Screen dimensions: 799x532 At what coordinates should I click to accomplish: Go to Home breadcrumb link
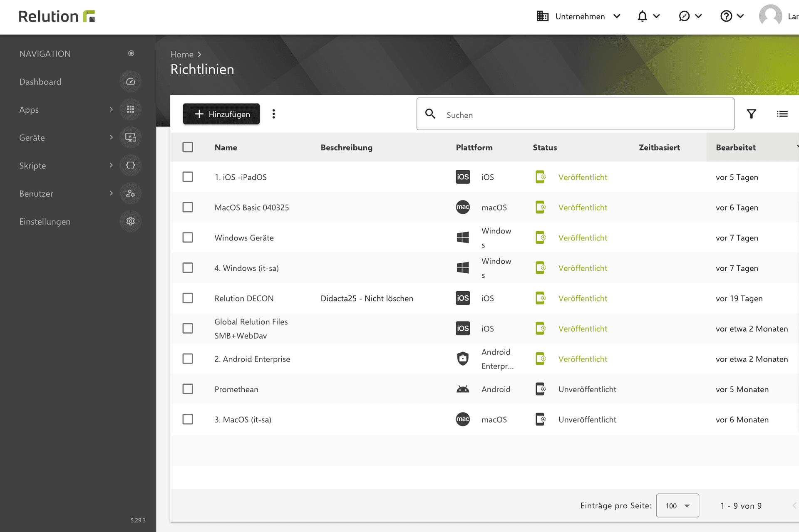point(182,54)
